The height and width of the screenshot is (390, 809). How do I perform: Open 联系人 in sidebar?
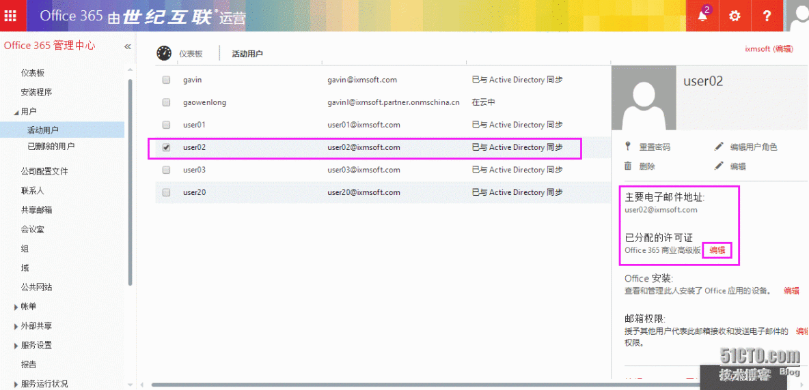coord(33,190)
